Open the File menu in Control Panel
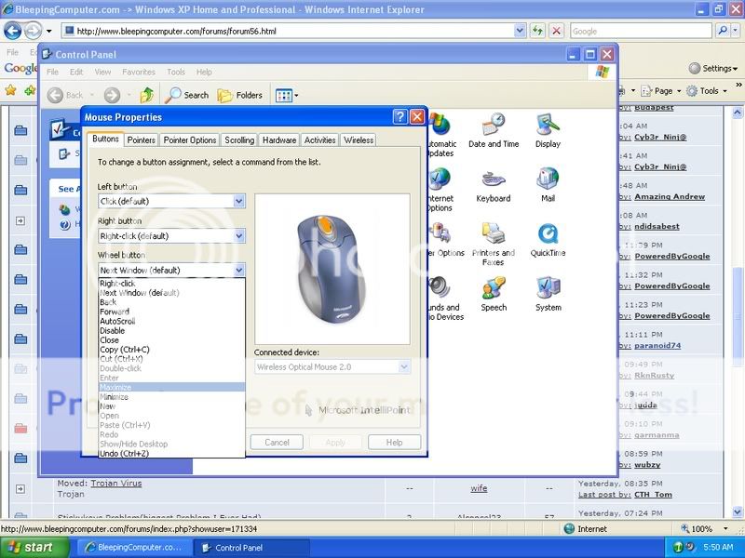Viewport: 745px width, 558px height. coord(53,73)
